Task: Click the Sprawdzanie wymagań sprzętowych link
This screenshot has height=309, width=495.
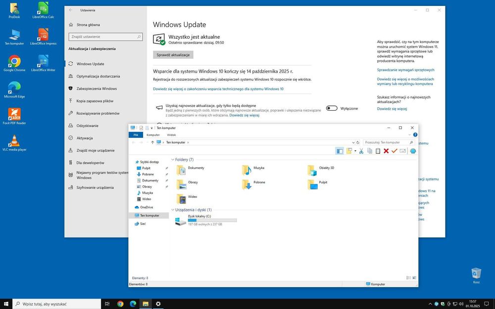Action: (405, 70)
